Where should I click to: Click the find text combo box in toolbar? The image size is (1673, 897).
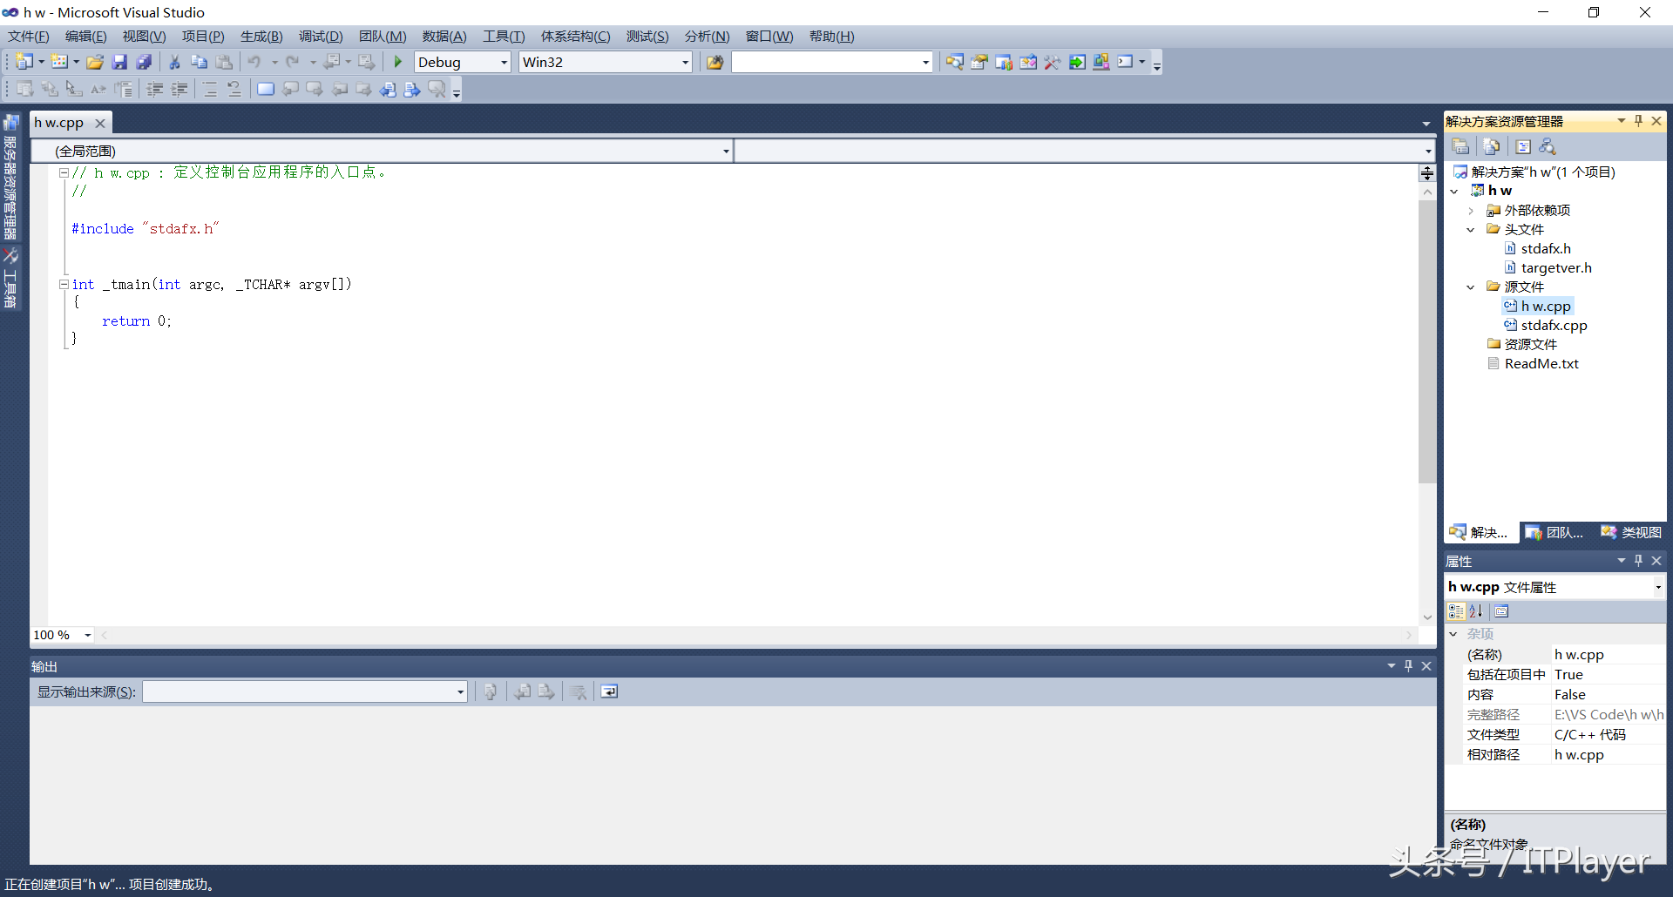pyautogui.click(x=832, y=63)
